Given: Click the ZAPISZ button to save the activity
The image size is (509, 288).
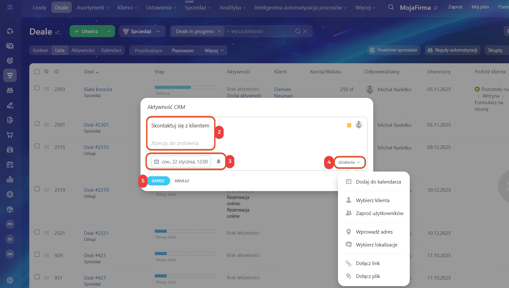Looking at the screenshot, I should (158, 181).
